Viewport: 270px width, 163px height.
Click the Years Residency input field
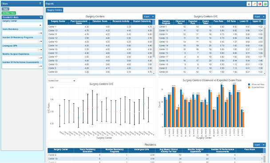click(20, 33)
